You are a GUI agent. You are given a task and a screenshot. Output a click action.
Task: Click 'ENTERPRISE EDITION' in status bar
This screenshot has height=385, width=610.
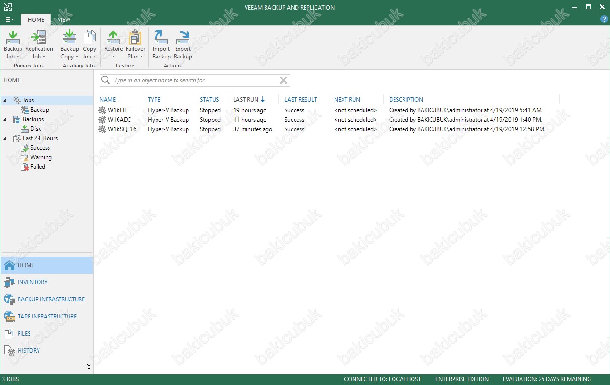pyautogui.click(x=462, y=379)
